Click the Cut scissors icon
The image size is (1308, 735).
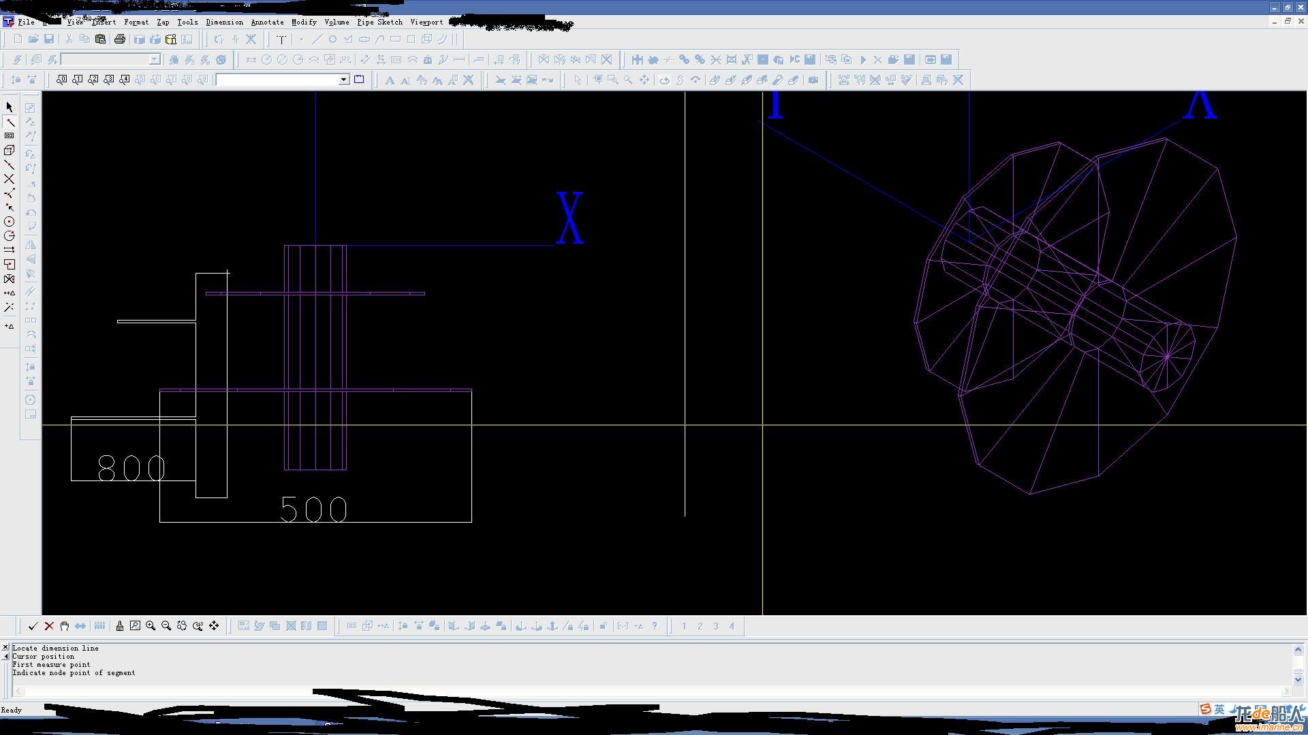tap(69, 39)
